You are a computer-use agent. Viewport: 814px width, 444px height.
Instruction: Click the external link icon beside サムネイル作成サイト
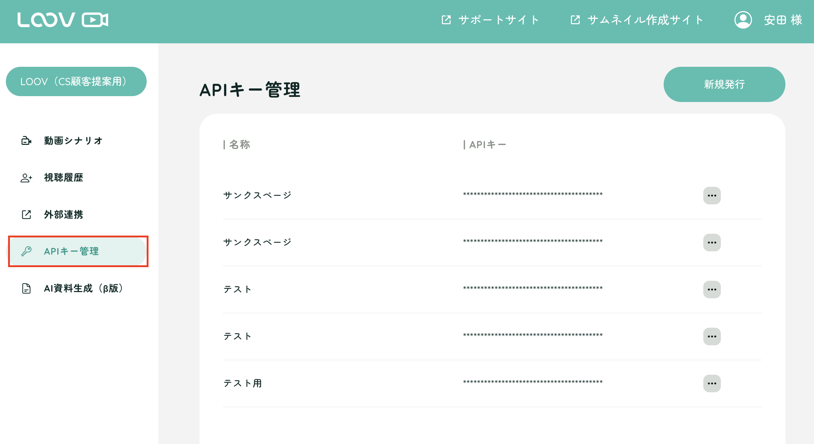575,20
